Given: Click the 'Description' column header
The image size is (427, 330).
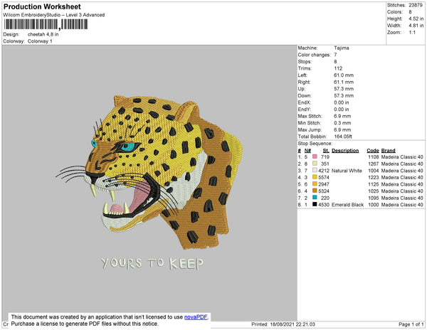Looking at the screenshot, I should pyautogui.click(x=345, y=151).
